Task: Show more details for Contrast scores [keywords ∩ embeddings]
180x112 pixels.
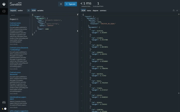Action: (x=14, y=69)
